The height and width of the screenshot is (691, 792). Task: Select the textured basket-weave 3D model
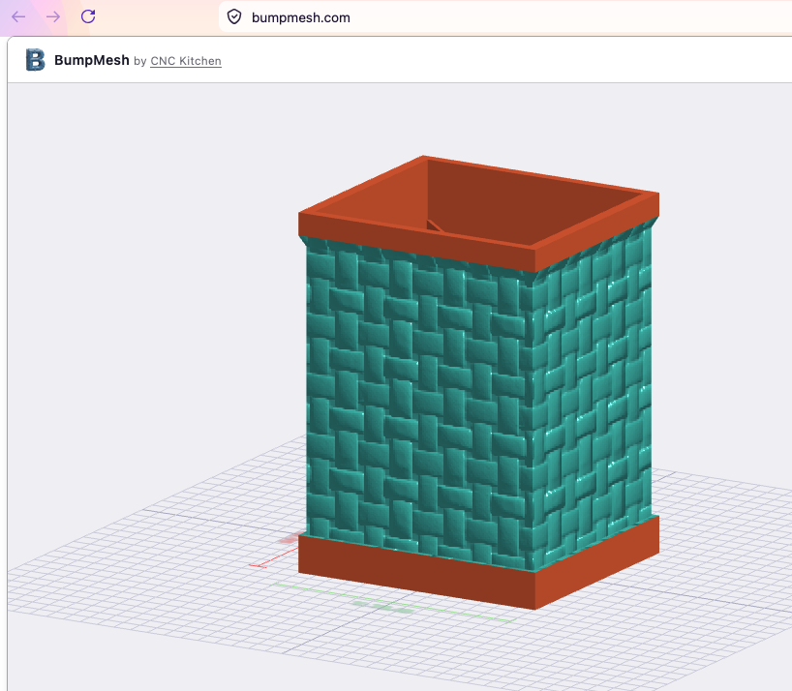coord(478,383)
